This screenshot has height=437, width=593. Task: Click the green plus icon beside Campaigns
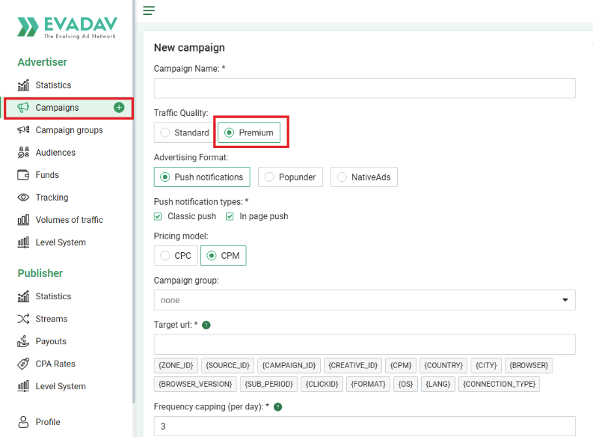pyautogui.click(x=119, y=108)
